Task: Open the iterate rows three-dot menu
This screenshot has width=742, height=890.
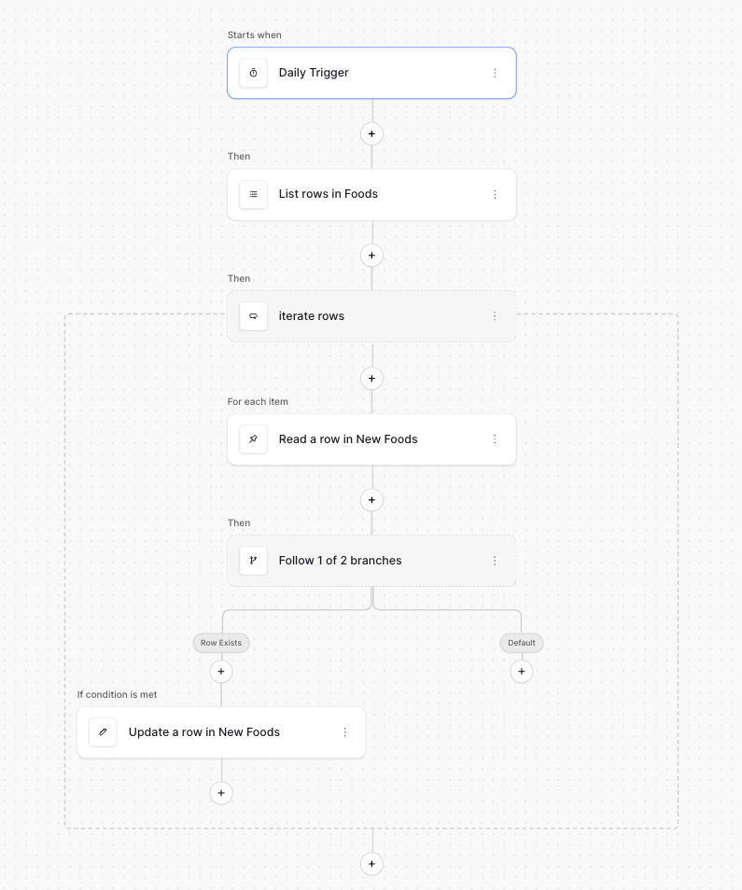Action: click(495, 316)
